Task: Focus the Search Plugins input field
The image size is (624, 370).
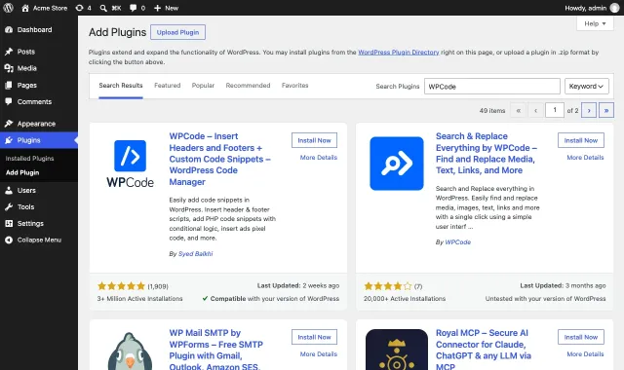Action: [x=491, y=87]
